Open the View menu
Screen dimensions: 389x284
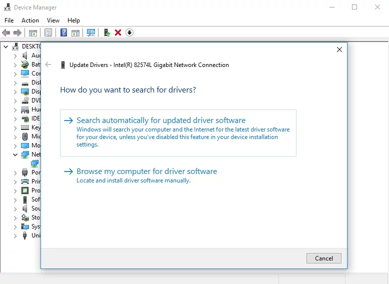tap(53, 20)
